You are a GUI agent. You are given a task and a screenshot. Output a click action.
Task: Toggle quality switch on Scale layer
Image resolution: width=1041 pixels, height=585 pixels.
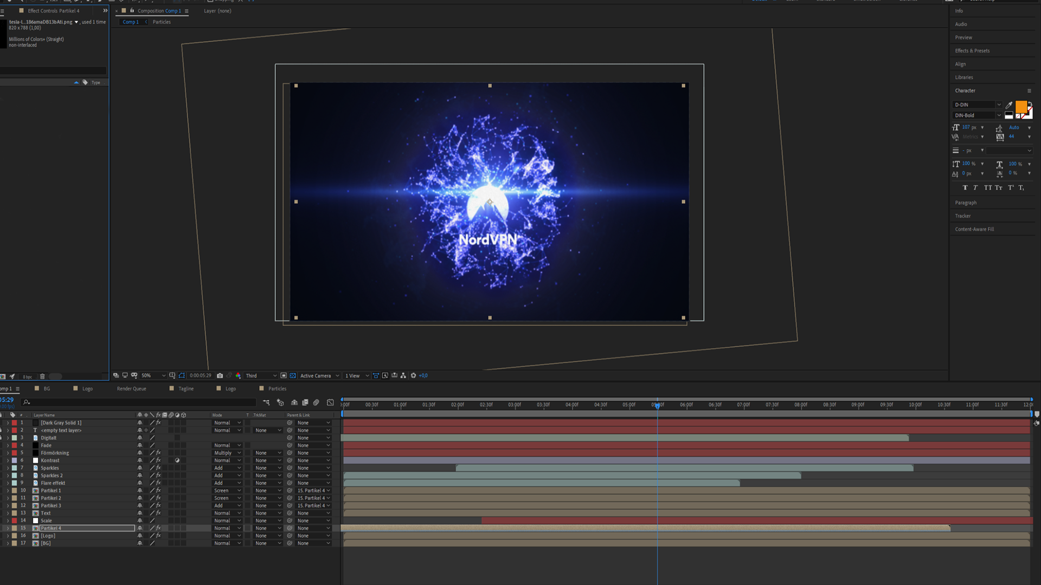click(152, 521)
